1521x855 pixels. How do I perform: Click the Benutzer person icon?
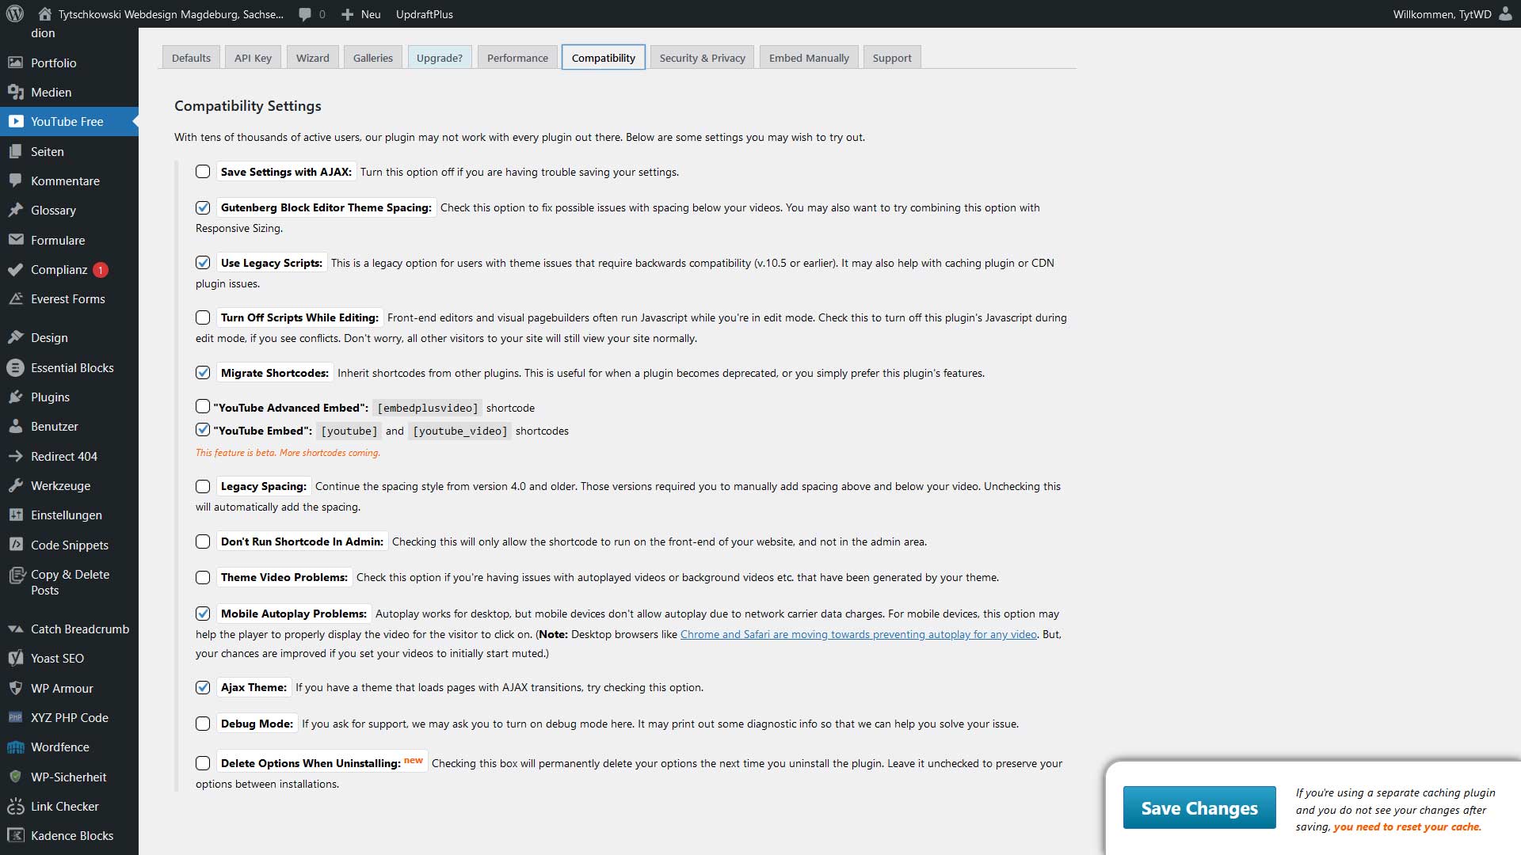15,426
